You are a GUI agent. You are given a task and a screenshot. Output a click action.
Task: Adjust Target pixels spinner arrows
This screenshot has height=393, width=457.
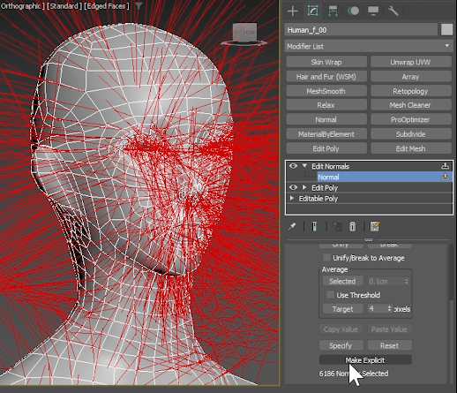tap(390, 308)
